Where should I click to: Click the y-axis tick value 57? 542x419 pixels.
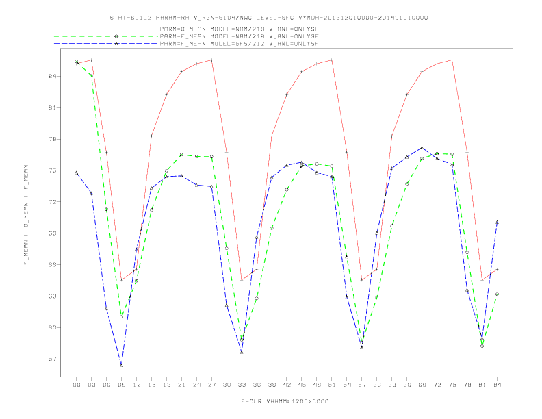pyautogui.click(x=53, y=359)
